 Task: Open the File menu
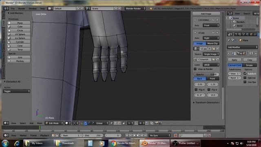13,9
